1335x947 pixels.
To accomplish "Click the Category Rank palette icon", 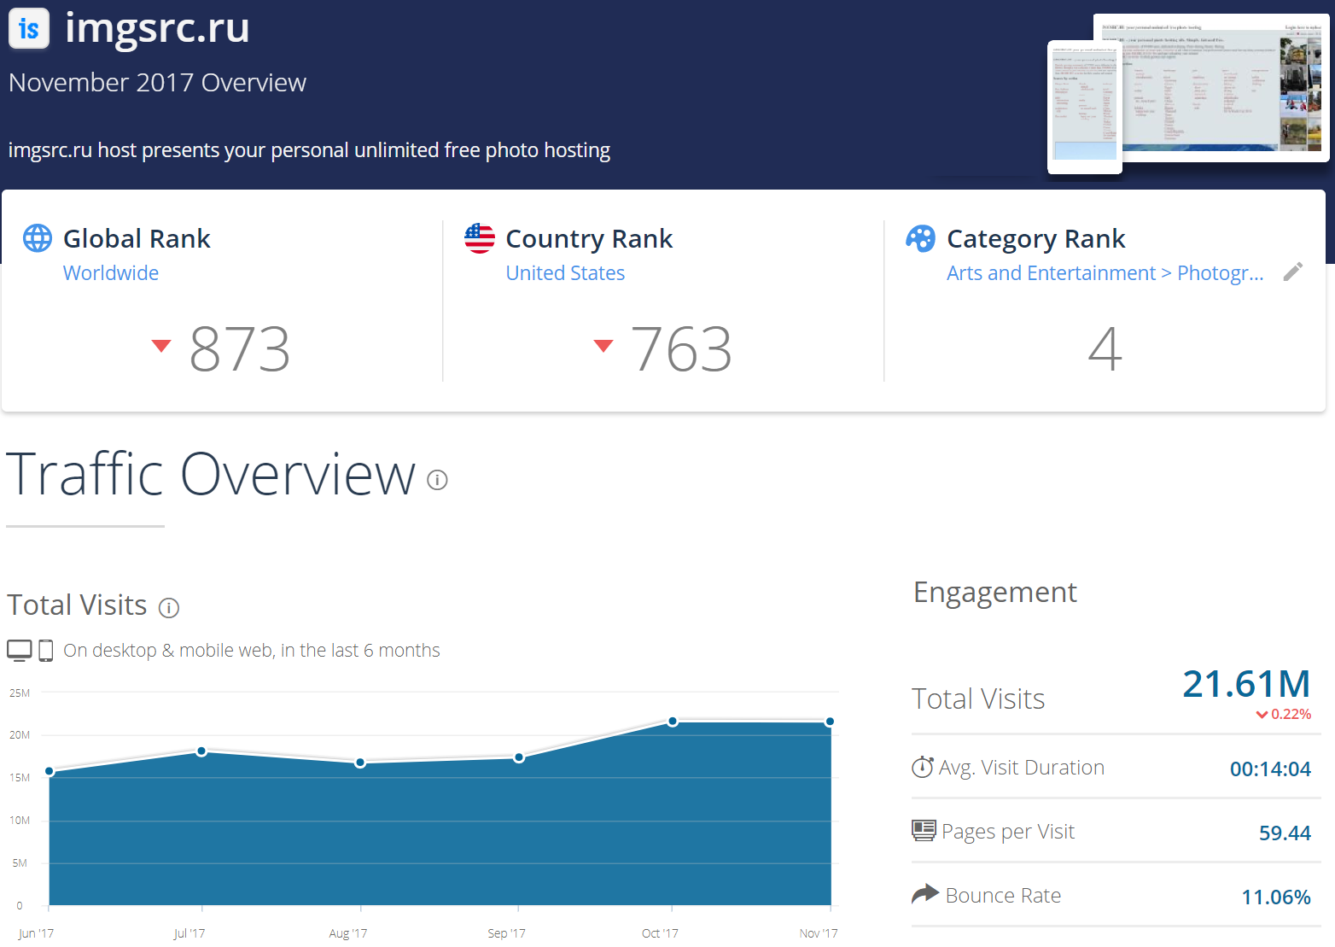I will click(x=920, y=238).
